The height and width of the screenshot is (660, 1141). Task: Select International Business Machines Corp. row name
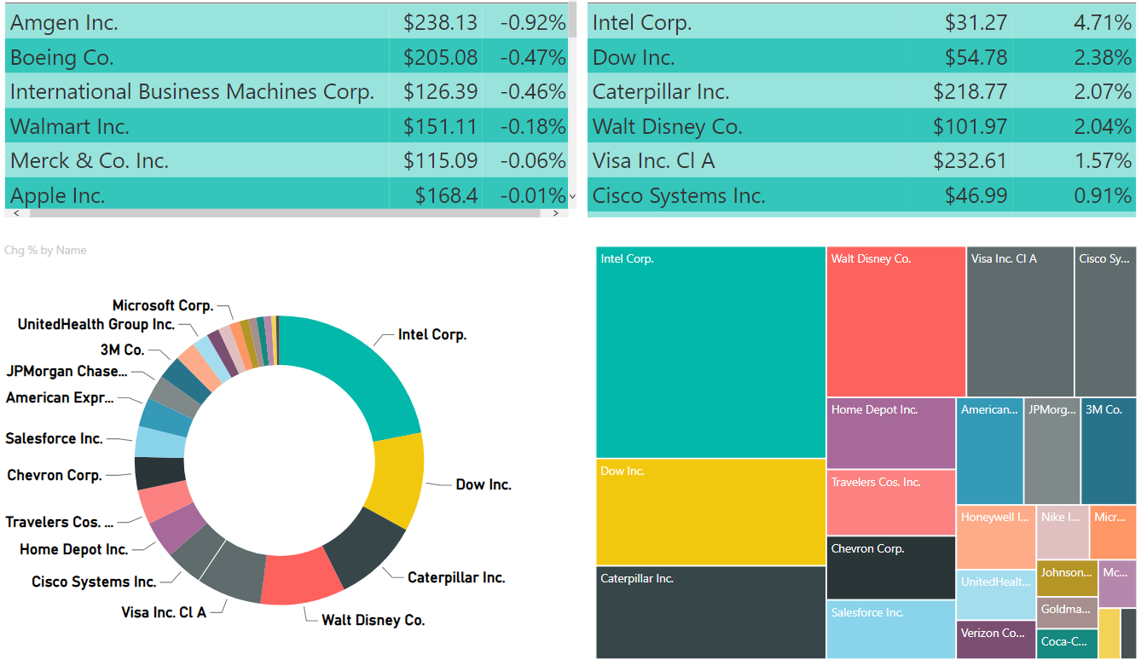192,92
